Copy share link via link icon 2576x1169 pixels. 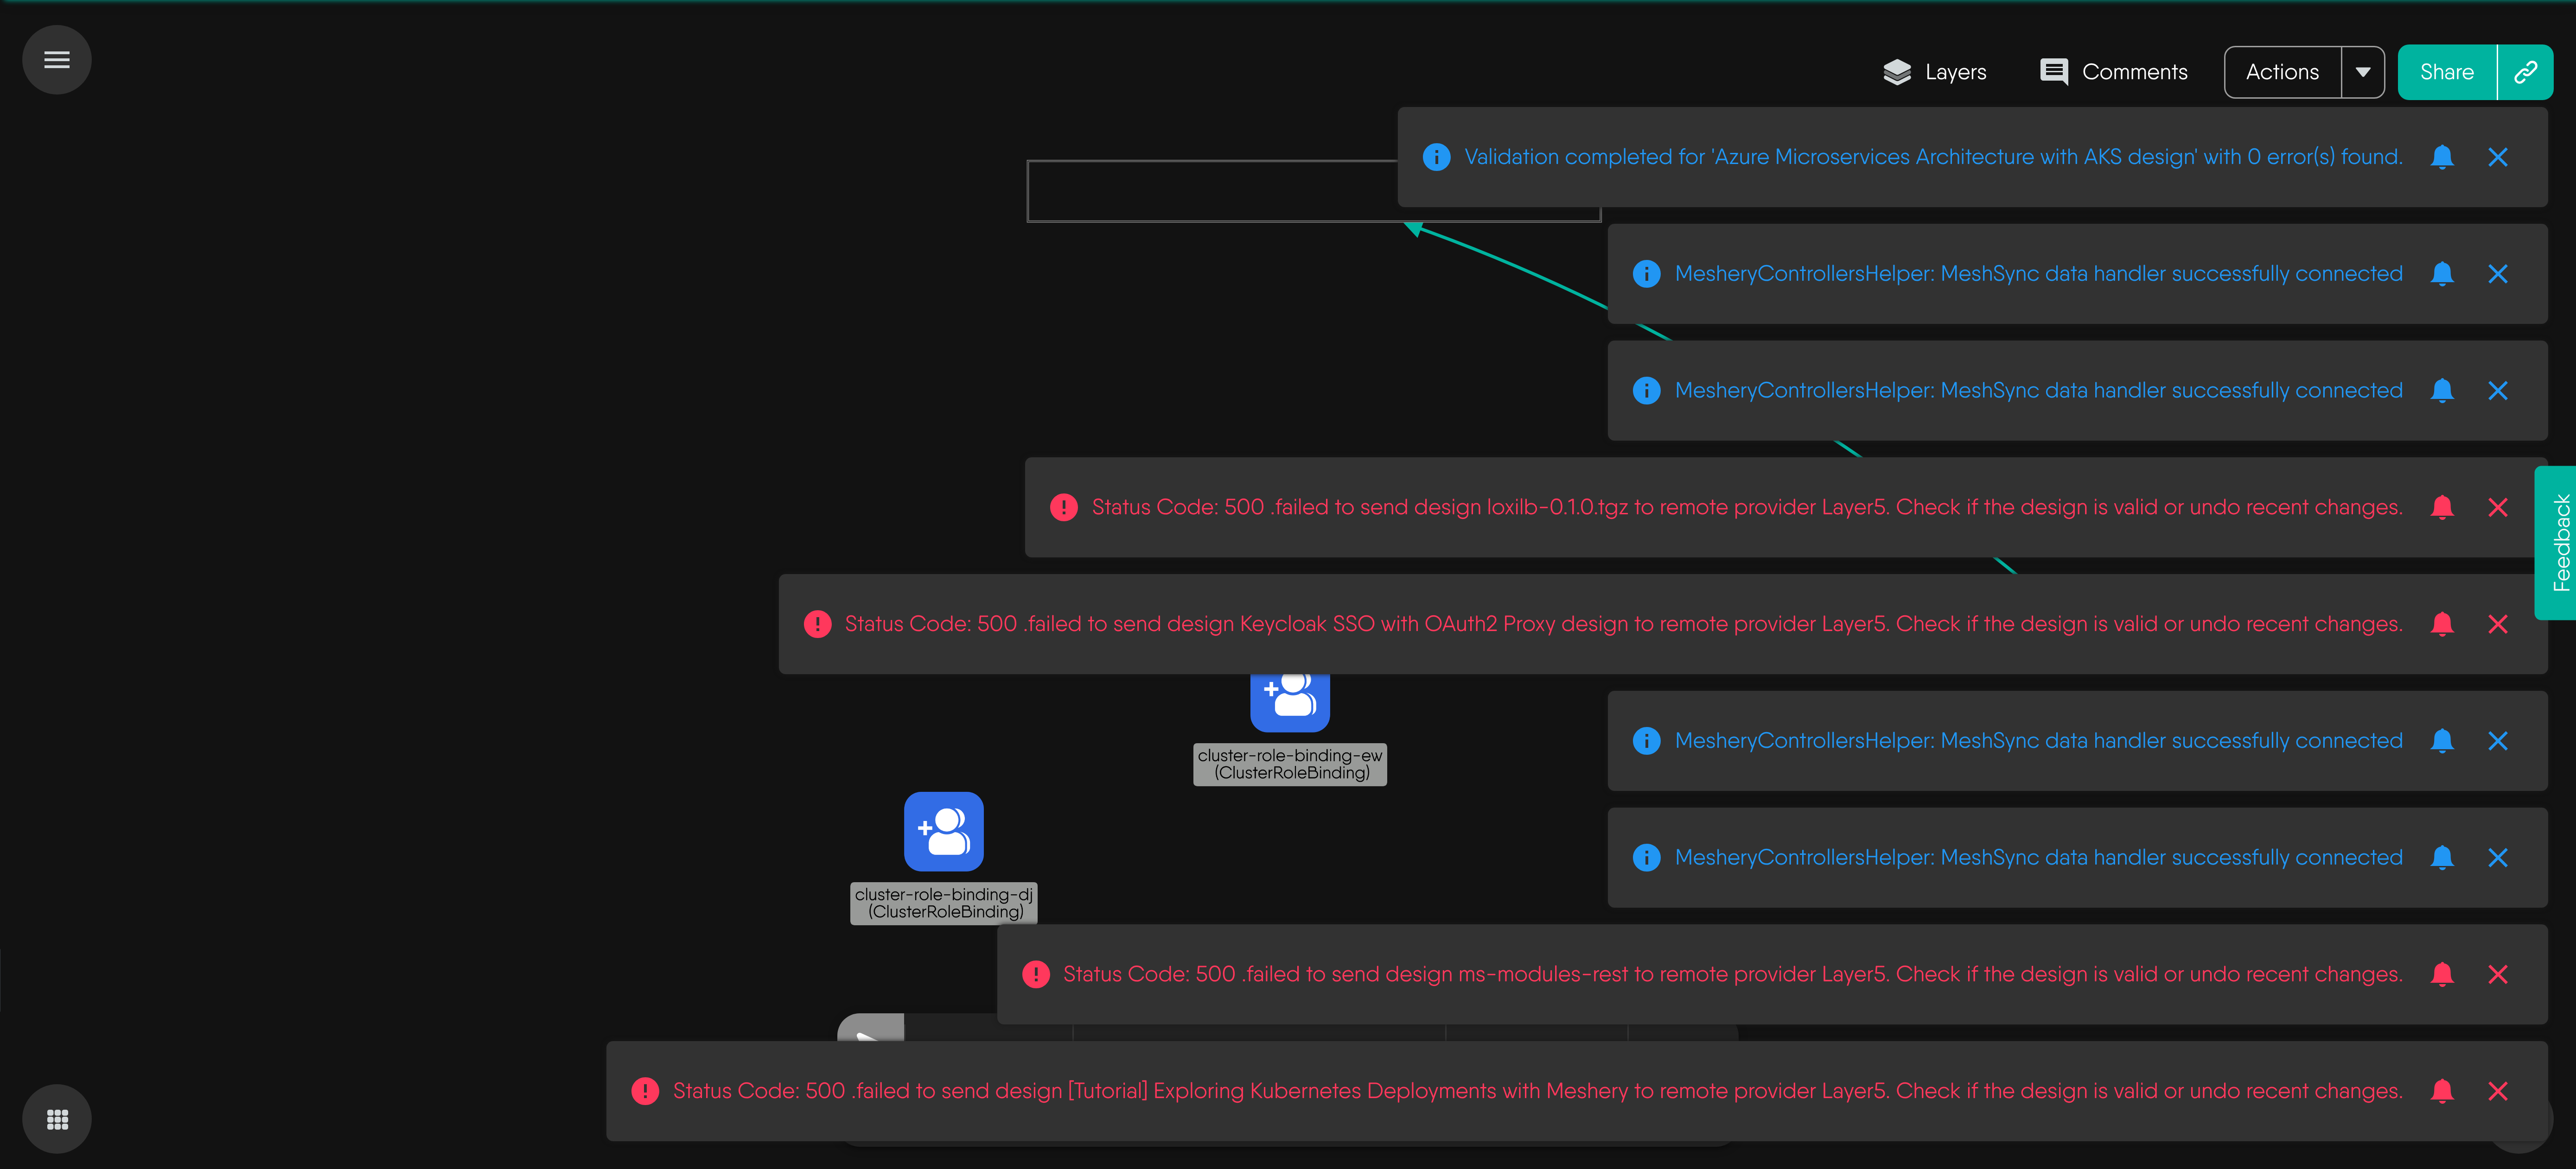[2525, 72]
